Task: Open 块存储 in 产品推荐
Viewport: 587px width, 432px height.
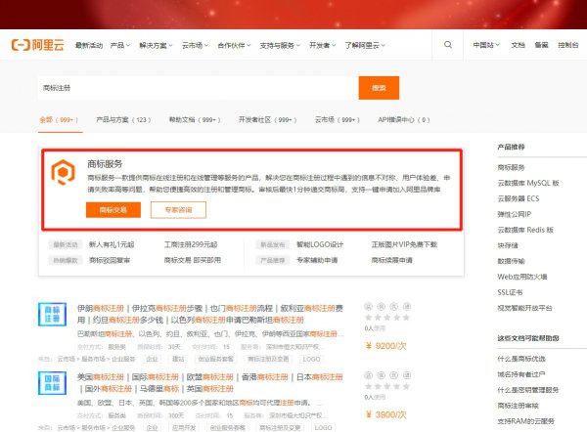Action: [x=508, y=245]
